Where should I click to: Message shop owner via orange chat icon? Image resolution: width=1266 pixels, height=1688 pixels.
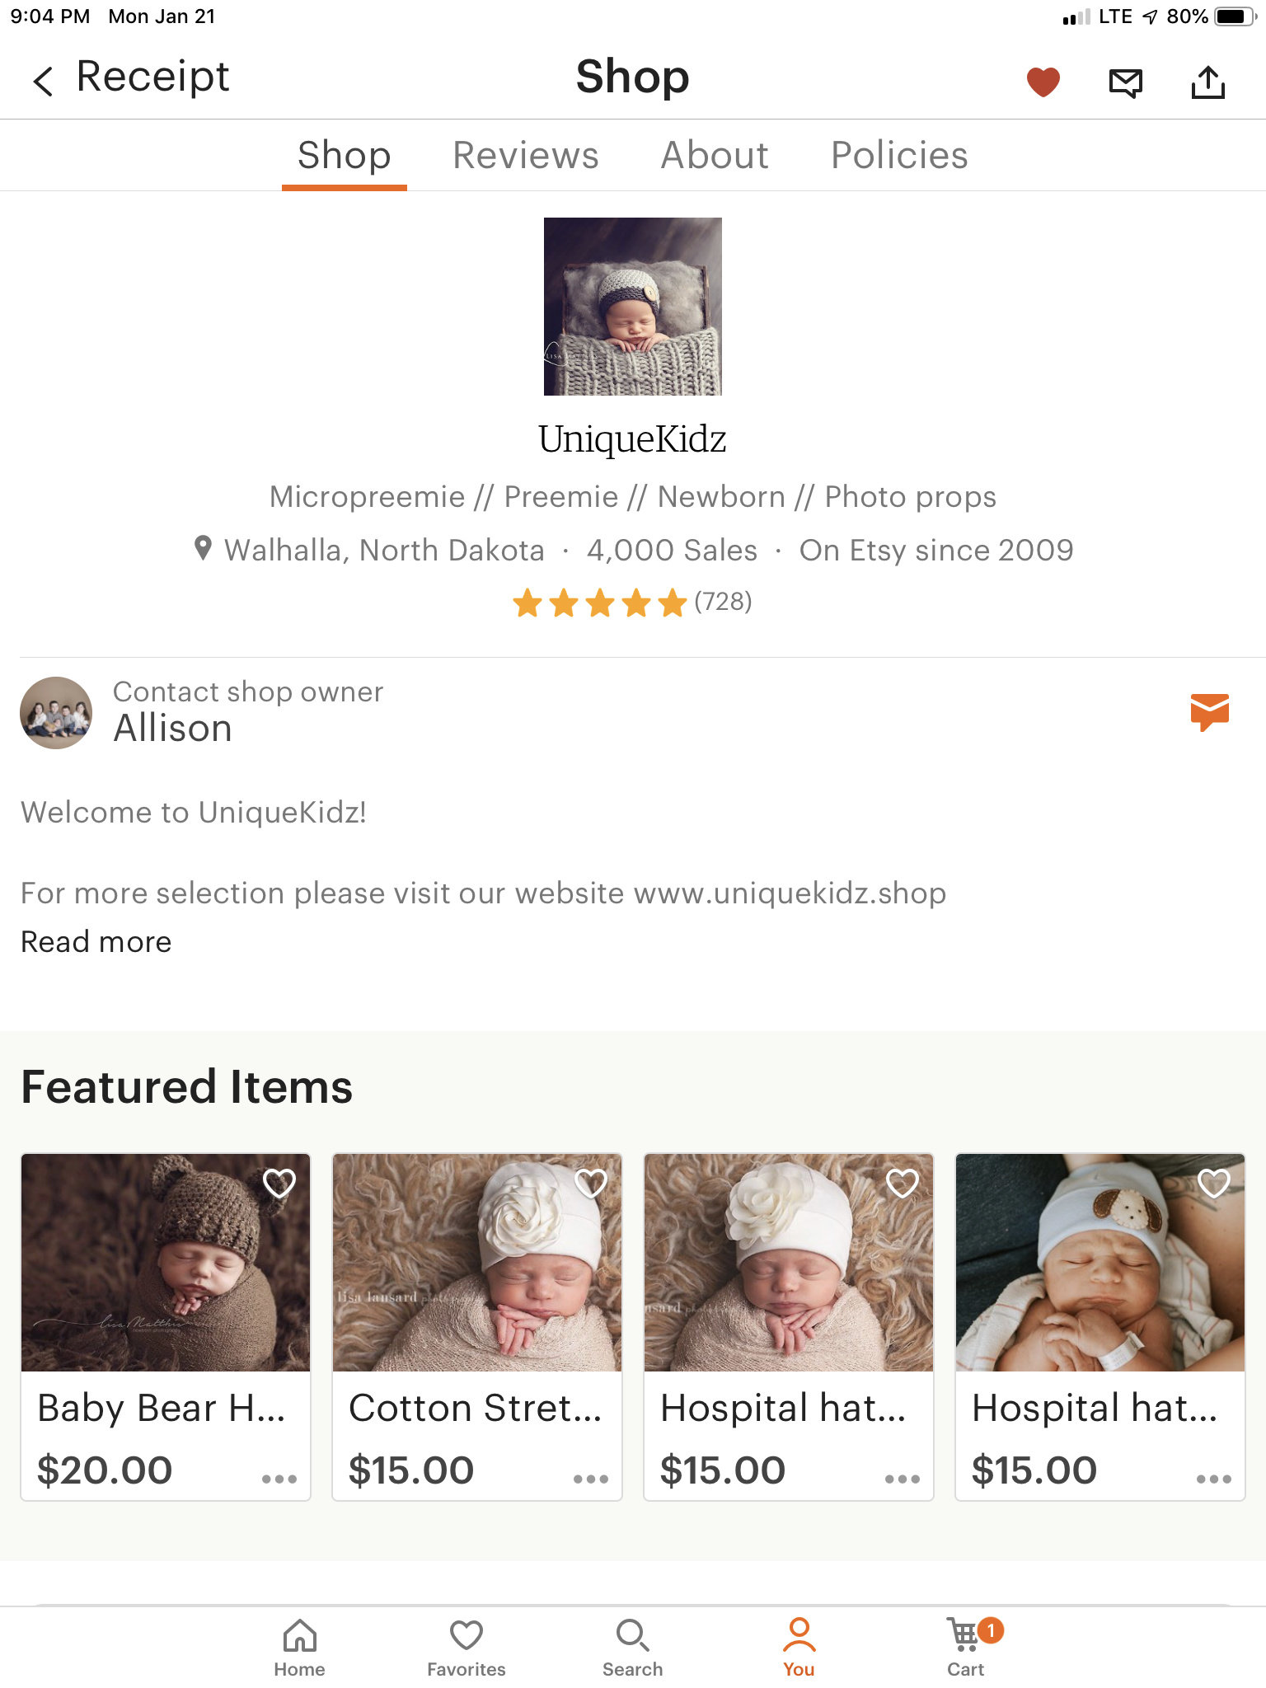click(x=1209, y=712)
